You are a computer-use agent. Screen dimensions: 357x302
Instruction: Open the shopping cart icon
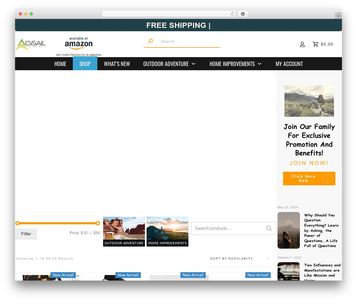[315, 44]
